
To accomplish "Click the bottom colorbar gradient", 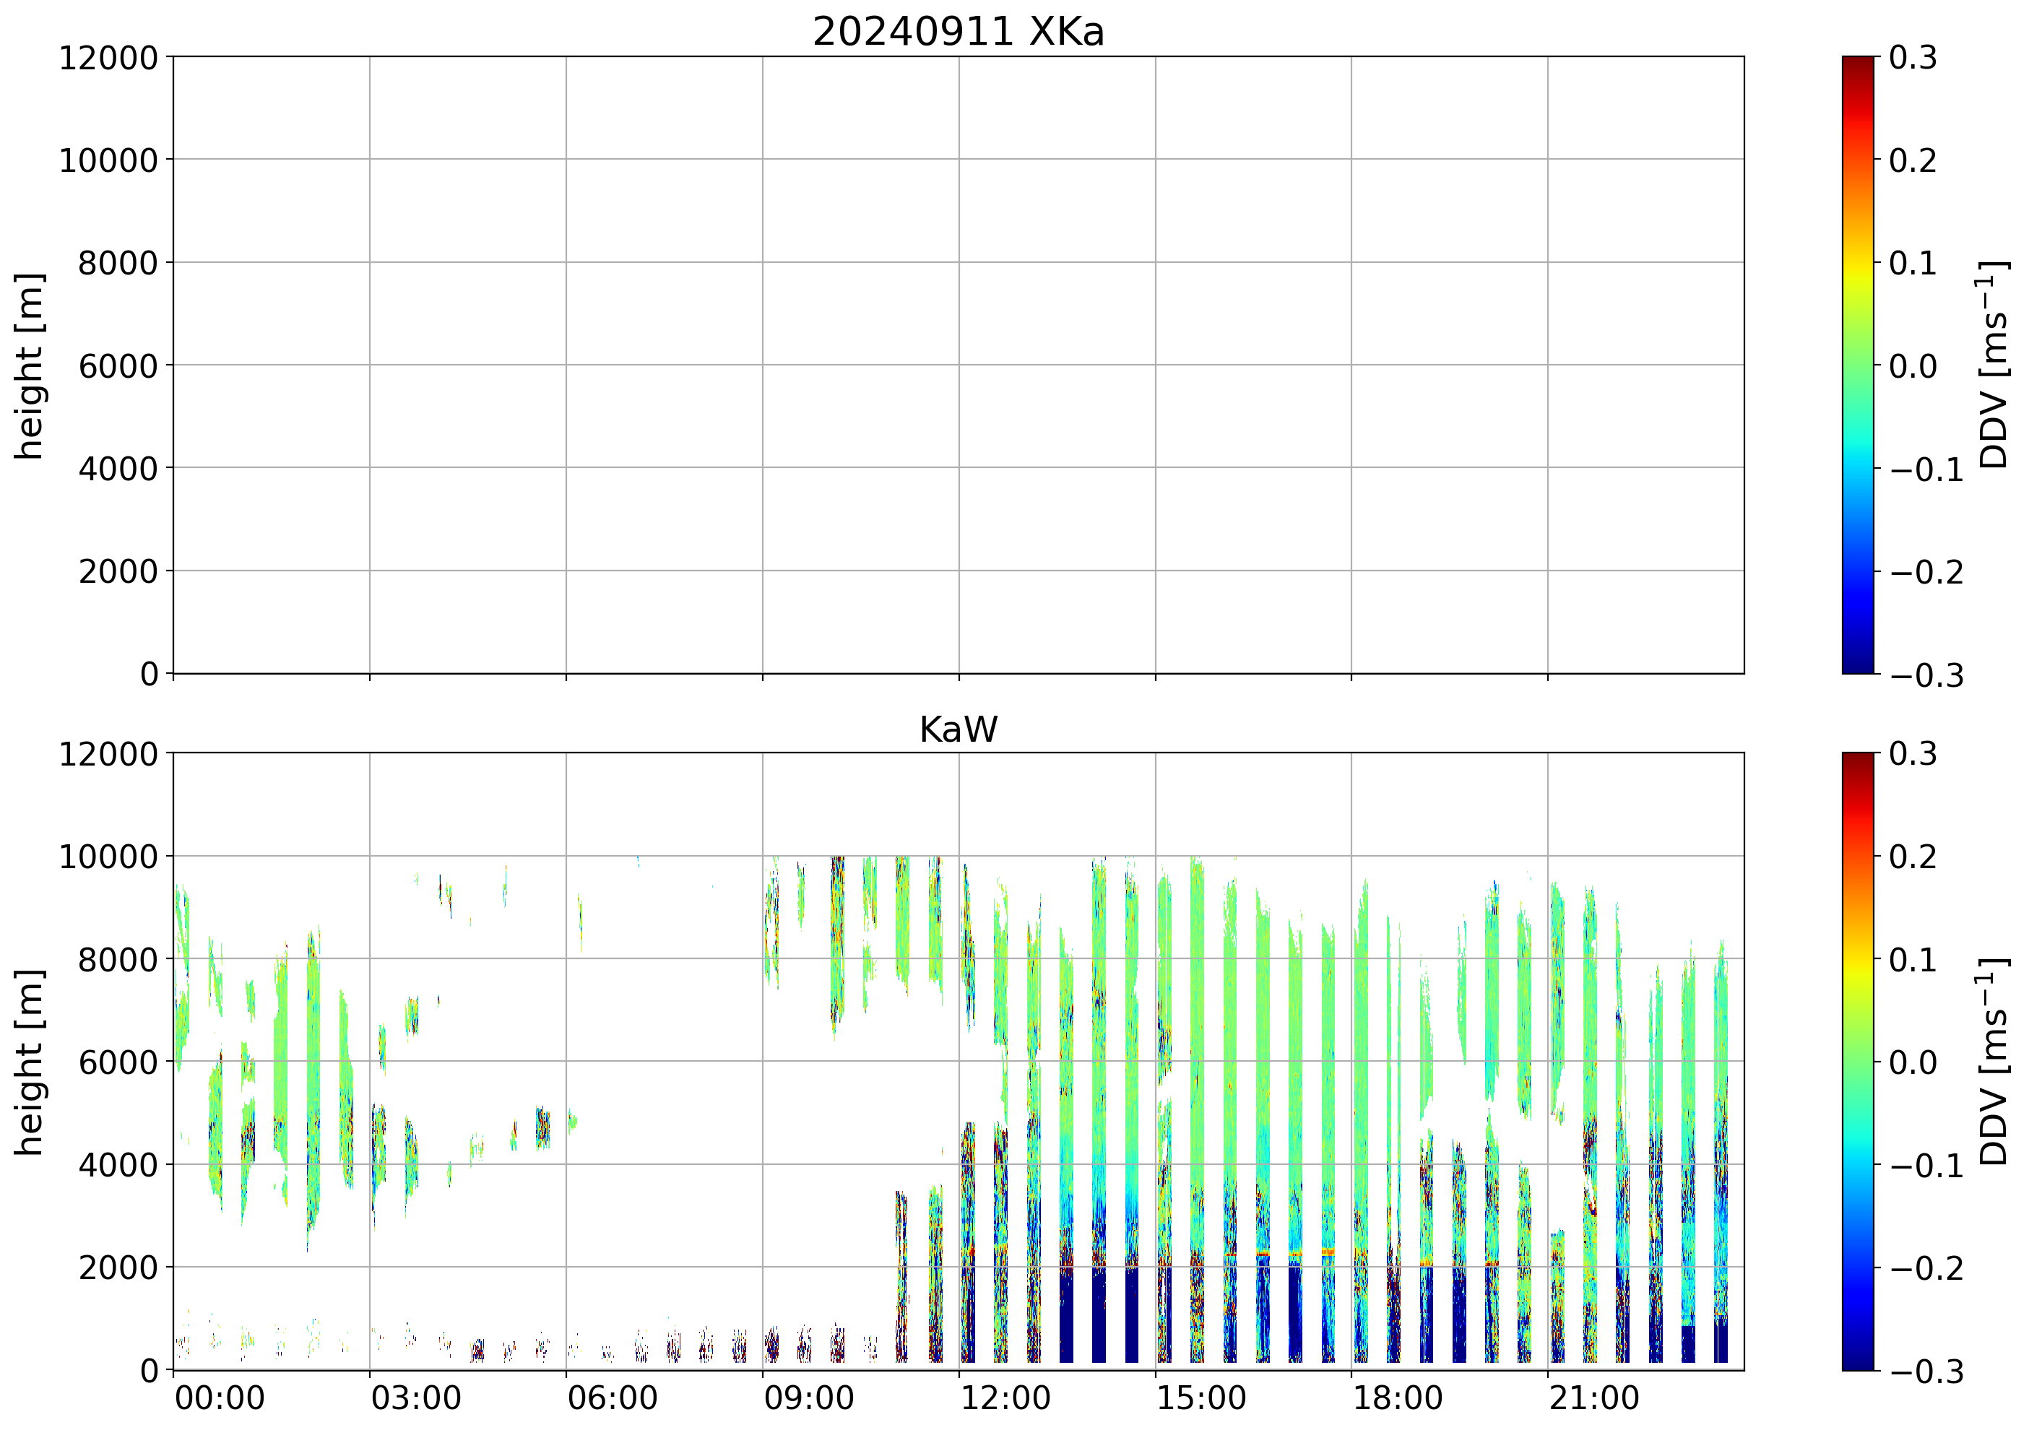I will coord(1858,1062).
